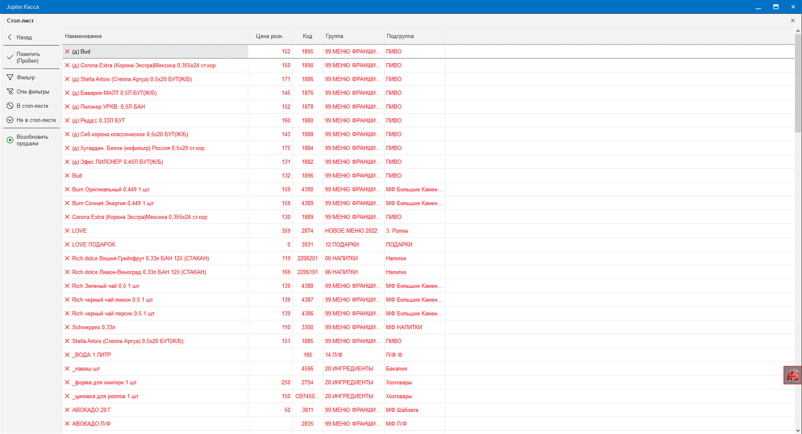Resume sales with Возобновить продажи
This screenshot has width=802, height=434.
click(x=31, y=140)
